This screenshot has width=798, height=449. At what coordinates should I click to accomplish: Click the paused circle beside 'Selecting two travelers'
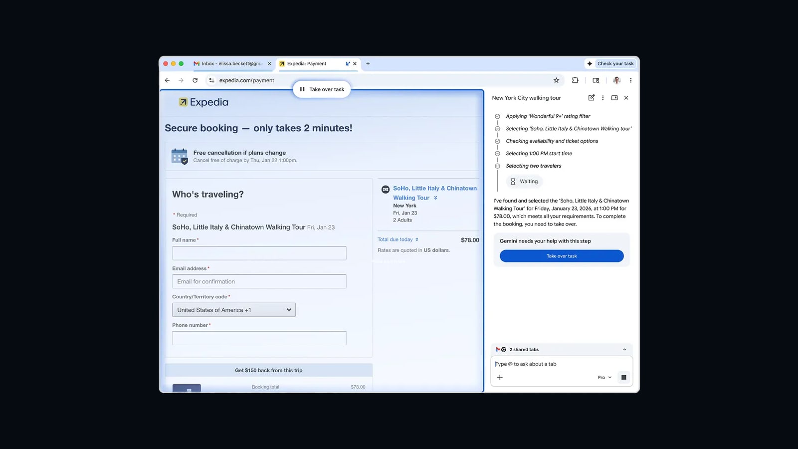(497, 166)
